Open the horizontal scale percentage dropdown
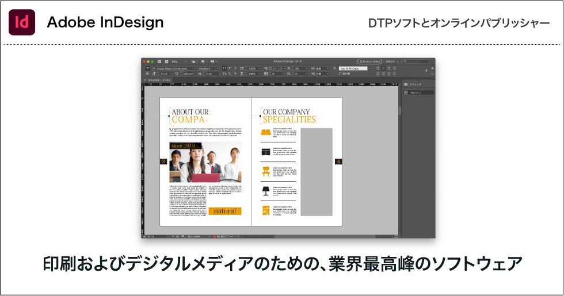Viewport: 564px width, 296px height. [x=260, y=74]
